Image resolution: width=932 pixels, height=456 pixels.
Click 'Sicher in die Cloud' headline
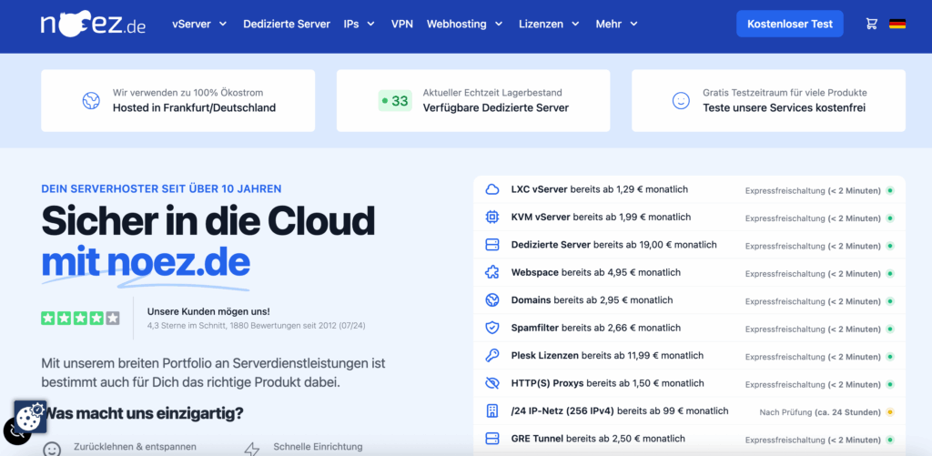tap(208, 222)
